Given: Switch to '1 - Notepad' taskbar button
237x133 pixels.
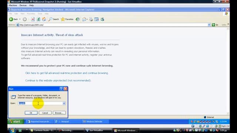Looking at the screenshot, I should pyautogui.click(x=67, y=122).
